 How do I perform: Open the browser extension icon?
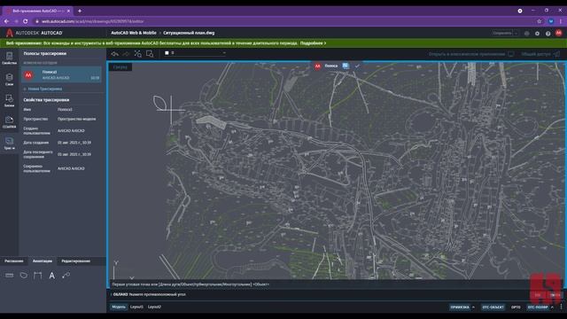click(551, 21)
